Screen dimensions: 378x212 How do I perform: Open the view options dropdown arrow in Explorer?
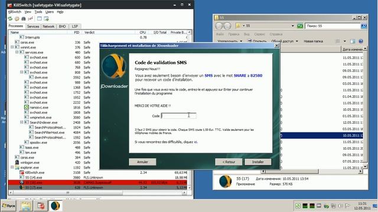pyautogui.click(x=344, y=41)
